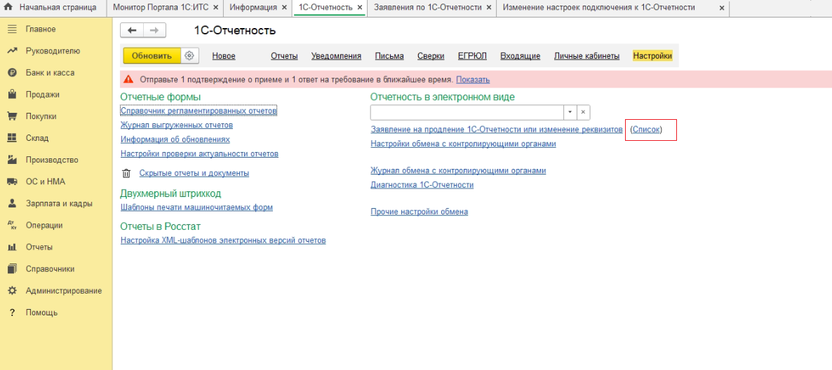Open the Начальная страница tab

point(58,8)
